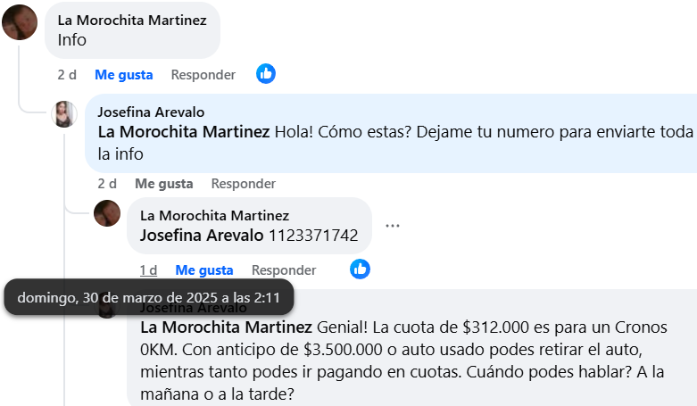Viewport: 697px width, 406px height.
Task: Open the author name La Morochita Martinez above the phone number
Action: tap(215, 215)
